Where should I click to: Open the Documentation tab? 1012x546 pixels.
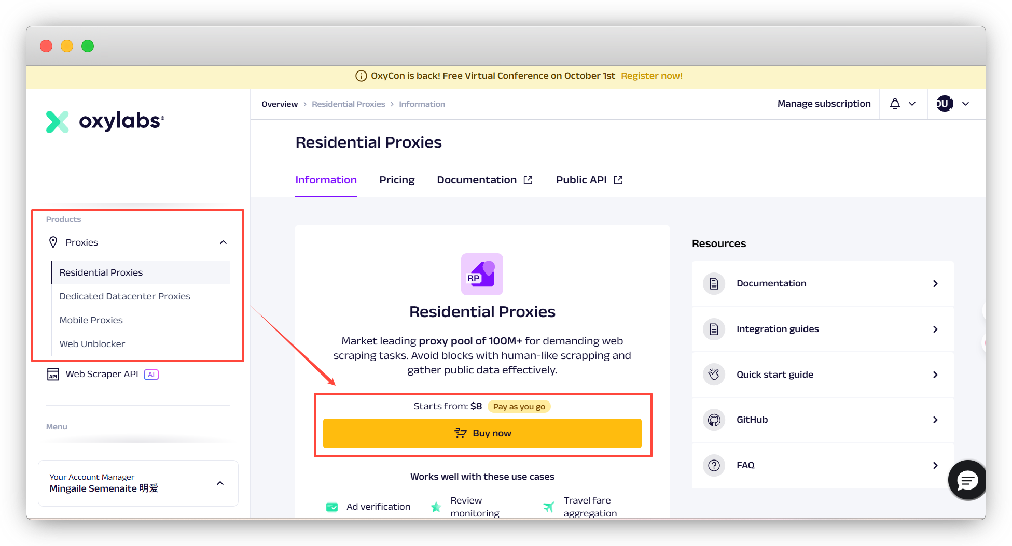484,180
